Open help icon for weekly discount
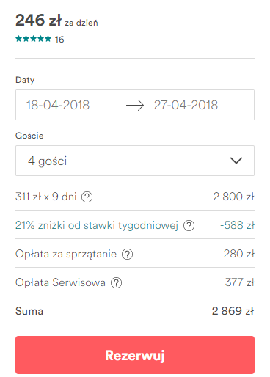Viewport: 270px width, 377px height. (189, 225)
